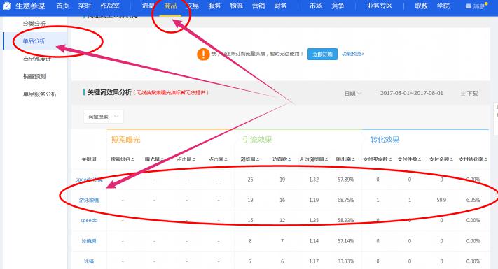Select 单品分析 in the sidebar
The image size is (498, 269).
point(34,41)
